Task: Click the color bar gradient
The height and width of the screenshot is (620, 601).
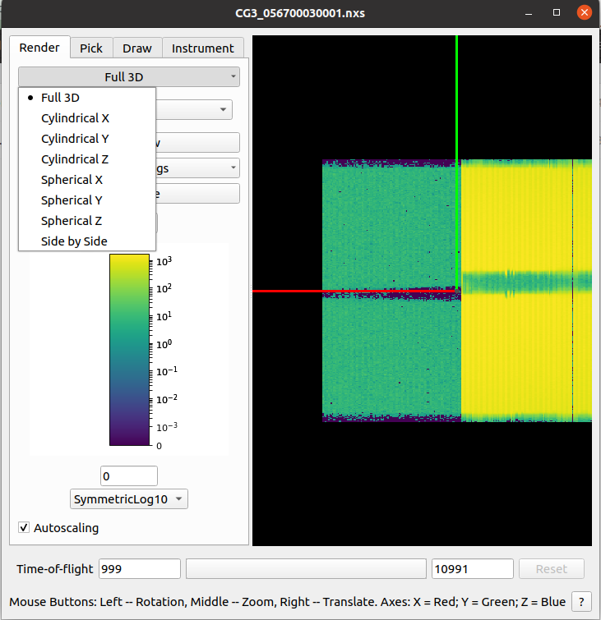Action: coord(129,350)
